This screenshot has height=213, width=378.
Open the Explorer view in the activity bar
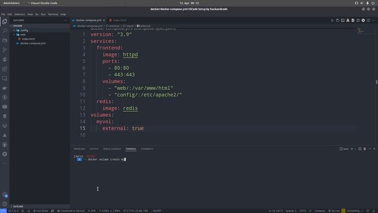5,21
